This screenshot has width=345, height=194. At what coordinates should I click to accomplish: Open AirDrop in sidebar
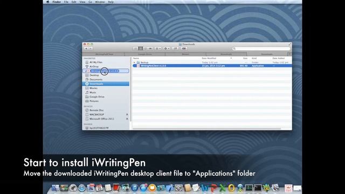coord(94,66)
